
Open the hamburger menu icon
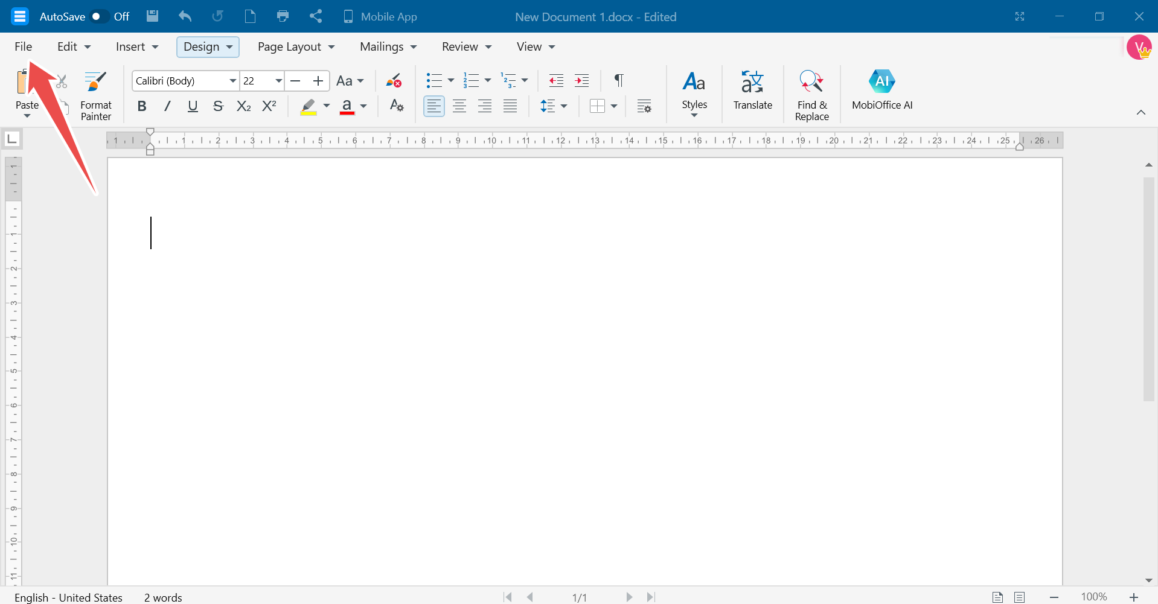pyautogui.click(x=20, y=16)
